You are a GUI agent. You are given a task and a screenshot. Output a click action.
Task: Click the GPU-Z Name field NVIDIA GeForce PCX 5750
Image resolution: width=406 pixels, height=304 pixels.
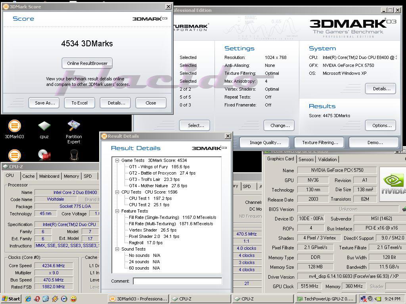pyautogui.click(x=337, y=170)
